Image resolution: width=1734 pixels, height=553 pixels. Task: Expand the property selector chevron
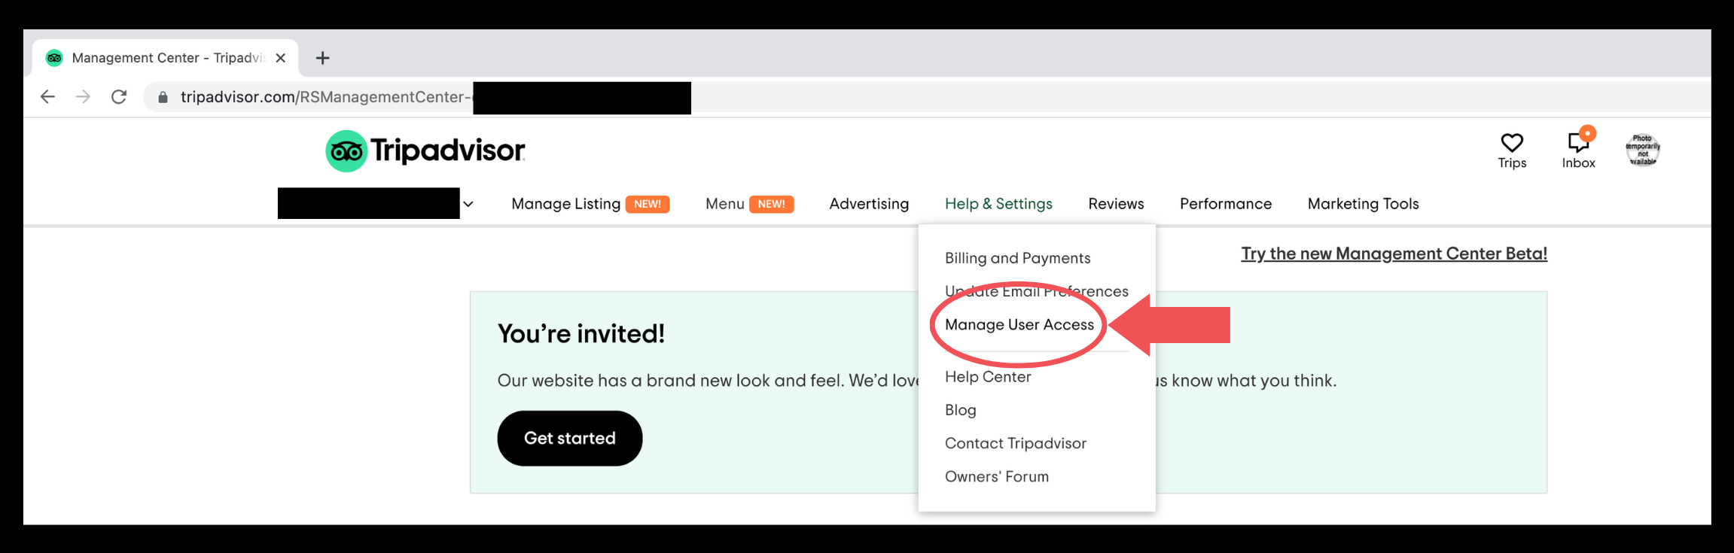pos(468,204)
